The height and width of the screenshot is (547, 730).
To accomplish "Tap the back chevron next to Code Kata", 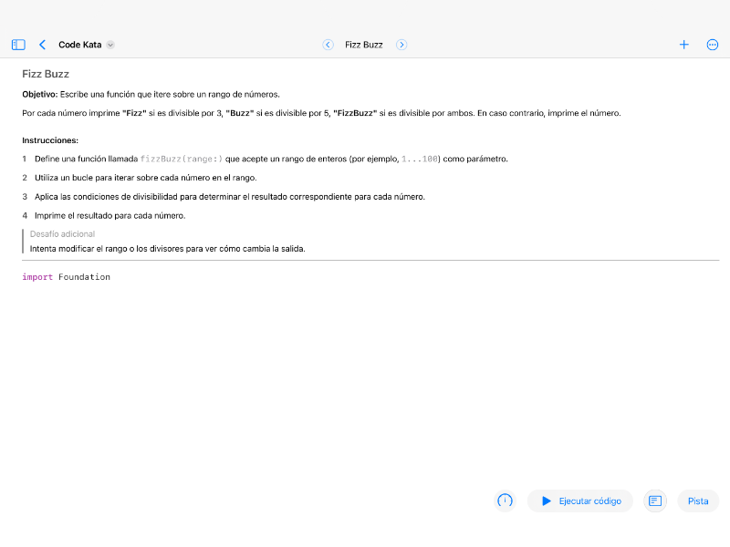I will 41,44.
